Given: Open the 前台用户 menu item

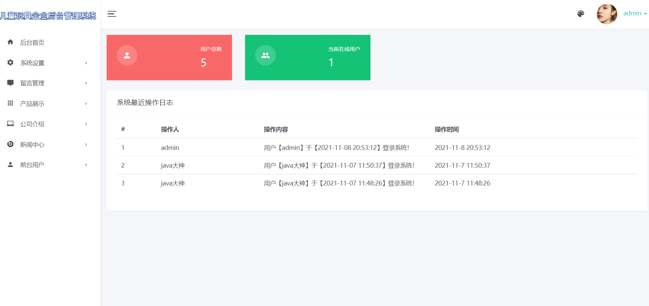Looking at the screenshot, I should coord(50,165).
